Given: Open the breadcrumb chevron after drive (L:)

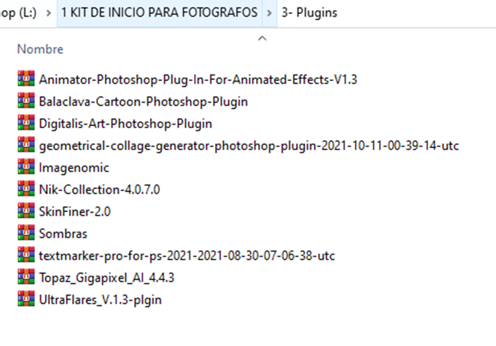Looking at the screenshot, I should point(48,13).
